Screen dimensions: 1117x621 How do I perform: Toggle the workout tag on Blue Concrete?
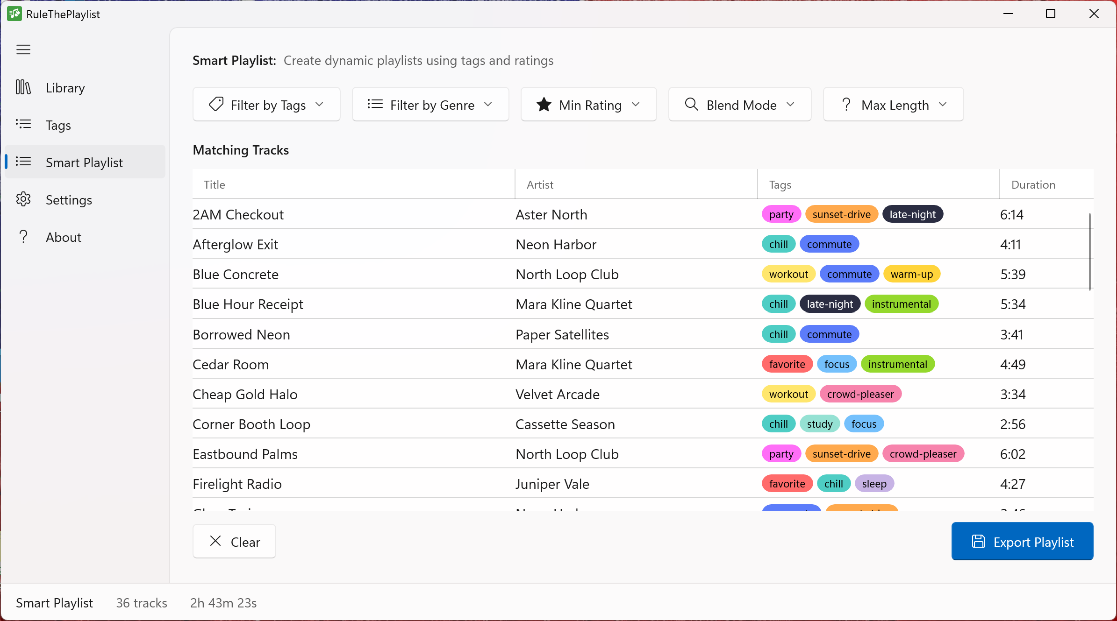788,274
